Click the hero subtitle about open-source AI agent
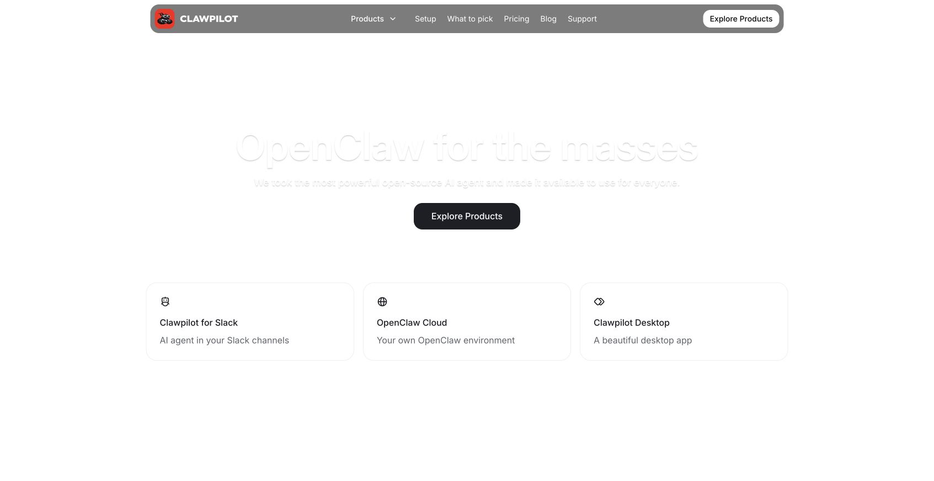This screenshot has height=481, width=934. coord(467,183)
